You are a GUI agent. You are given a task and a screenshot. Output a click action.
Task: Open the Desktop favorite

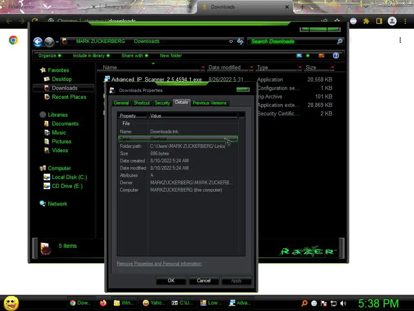tap(61, 79)
